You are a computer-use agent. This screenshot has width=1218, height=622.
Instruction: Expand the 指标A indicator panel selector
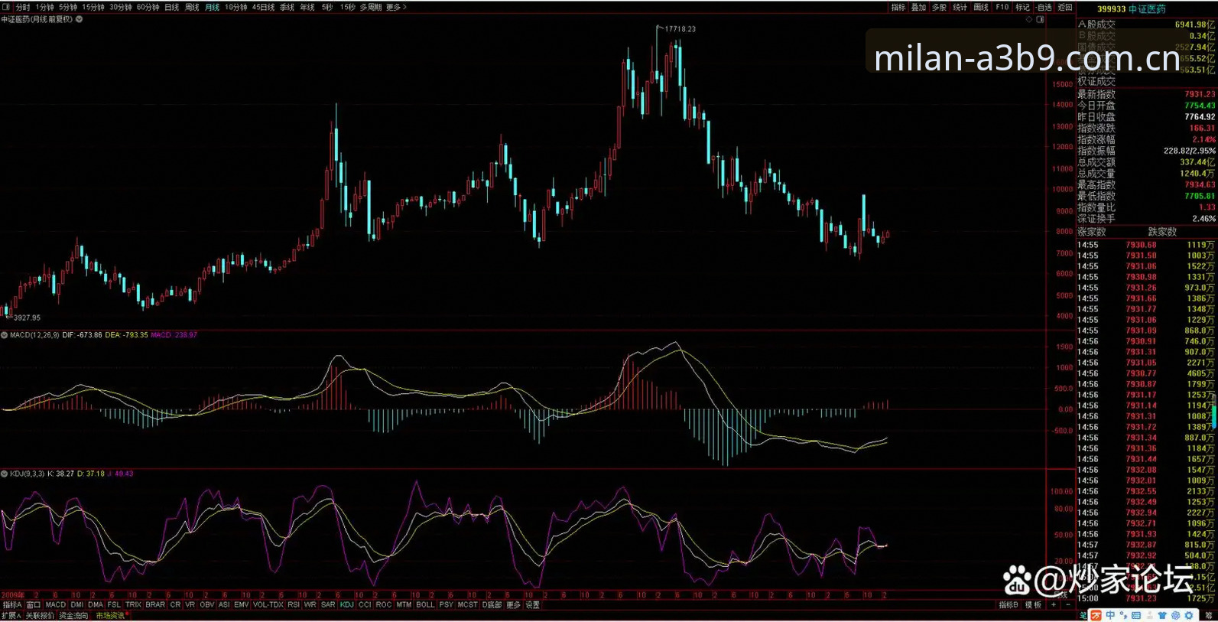12,604
